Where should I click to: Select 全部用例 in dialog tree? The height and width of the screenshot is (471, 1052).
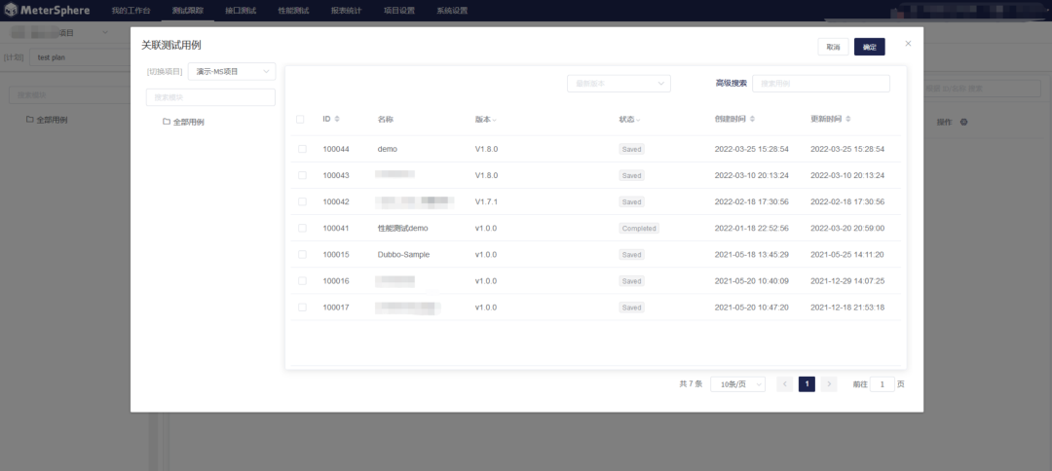click(x=189, y=122)
